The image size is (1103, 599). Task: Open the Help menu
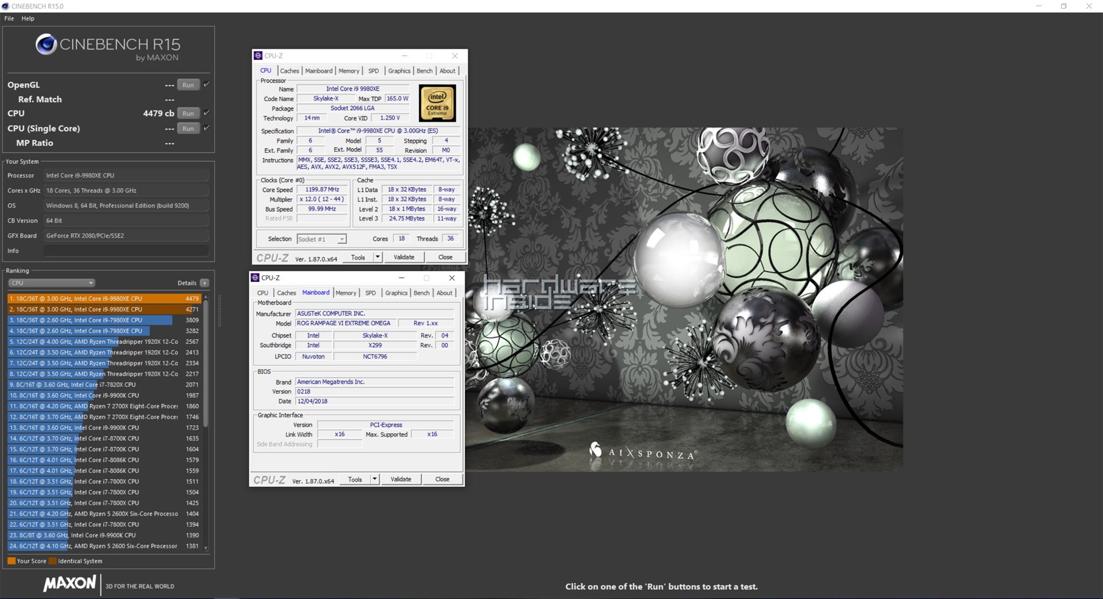pyautogui.click(x=28, y=18)
